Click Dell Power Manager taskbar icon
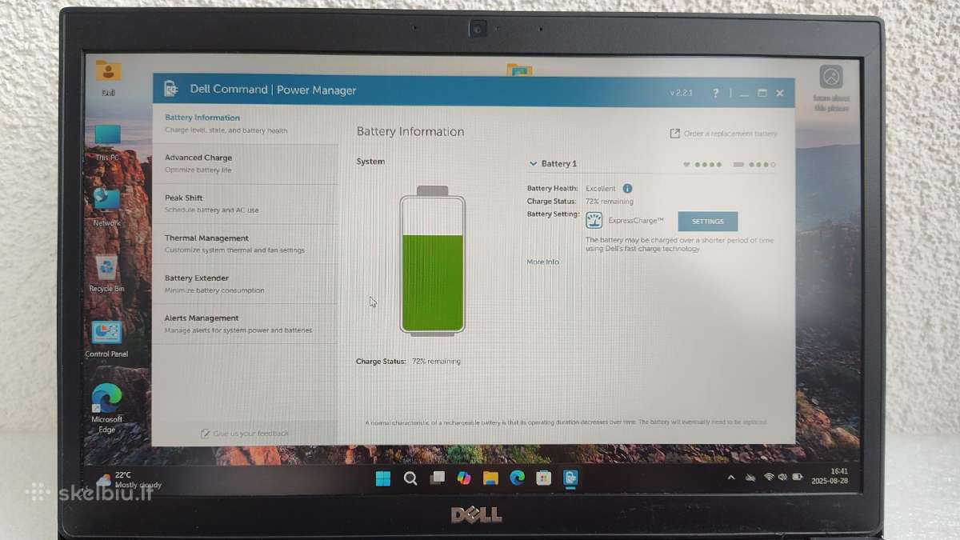The height and width of the screenshot is (540, 960). point(570,478)
